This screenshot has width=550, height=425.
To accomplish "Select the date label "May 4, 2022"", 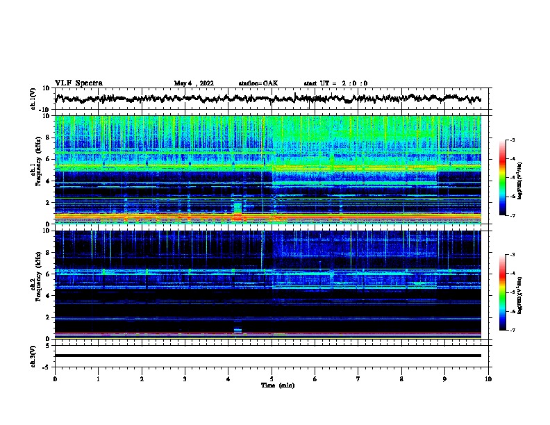I will (194, 83).
